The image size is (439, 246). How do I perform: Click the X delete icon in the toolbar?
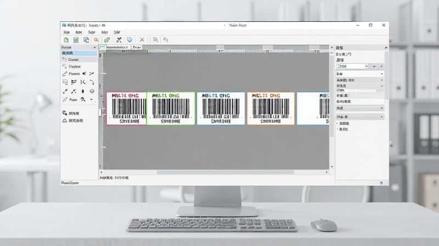142,39
